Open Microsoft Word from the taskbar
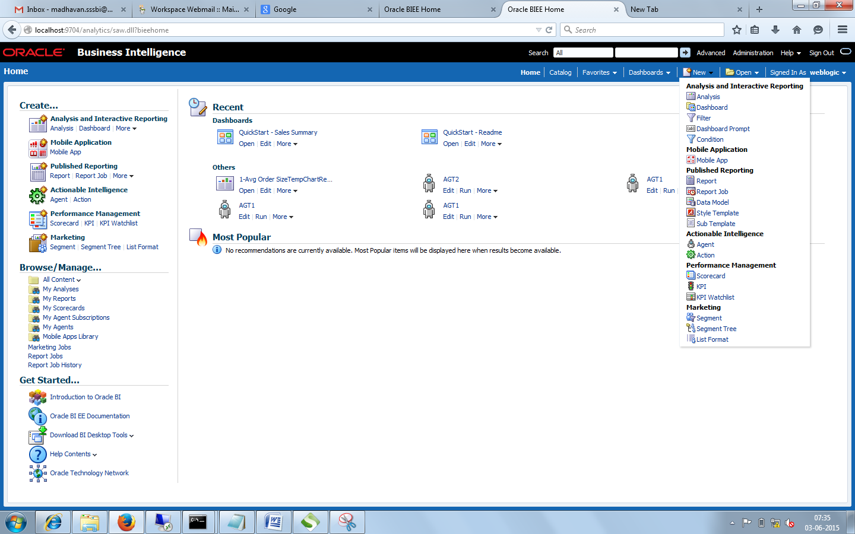Image resolution: width=855 pixels, height=534 pixels. pos(274,522)
